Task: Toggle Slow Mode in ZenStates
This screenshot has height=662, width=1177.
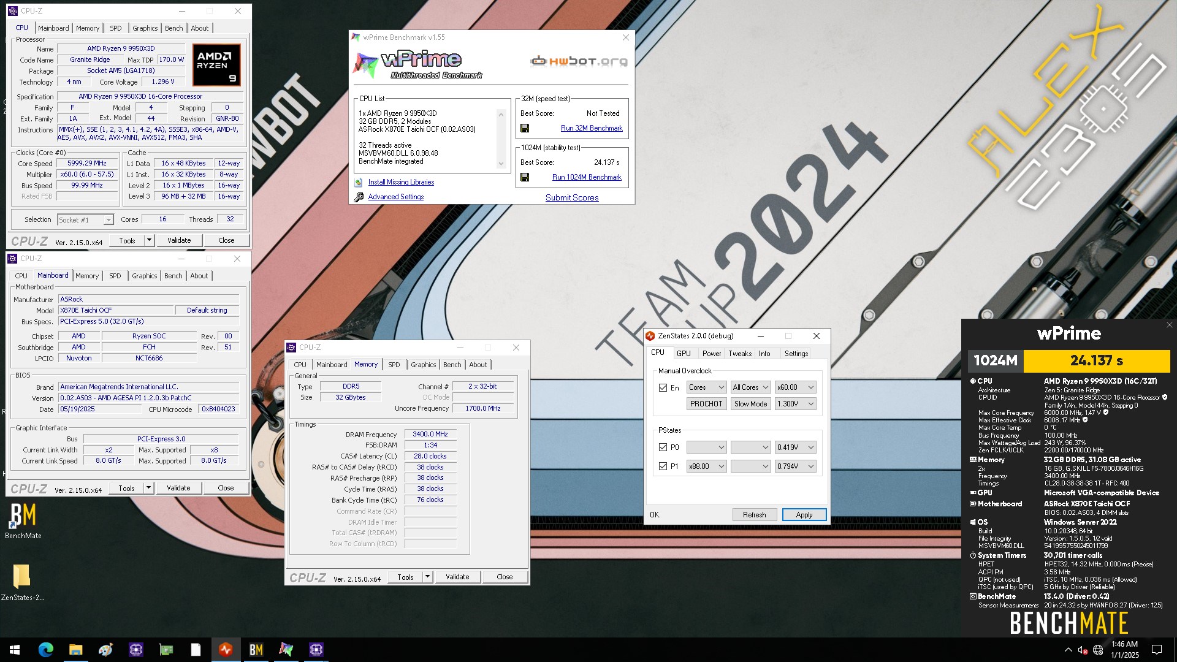Action: pos(750,404)
